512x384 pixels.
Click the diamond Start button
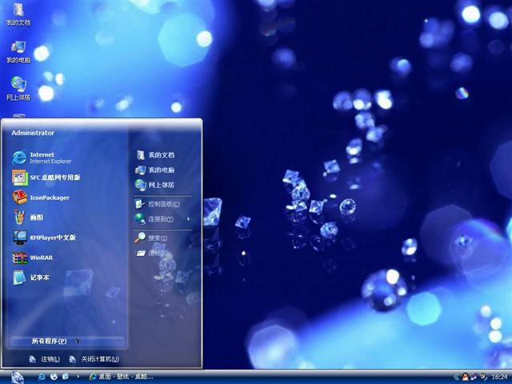tap(17, 377)
